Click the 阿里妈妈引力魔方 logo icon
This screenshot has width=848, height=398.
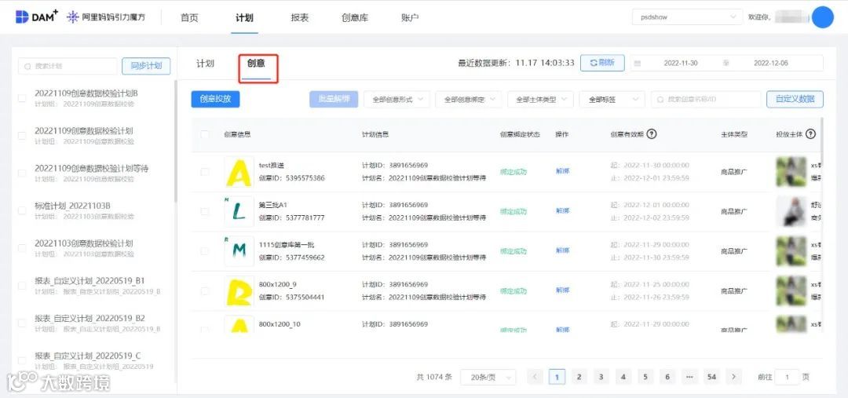72,17
